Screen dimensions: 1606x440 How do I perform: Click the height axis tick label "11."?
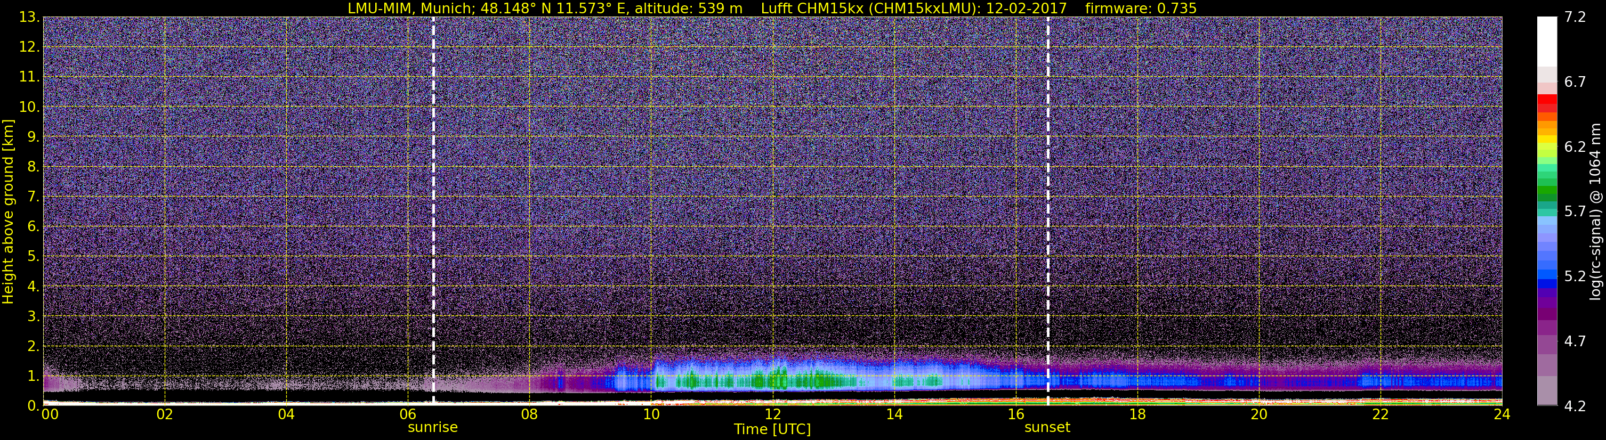[x=29, y=77]
